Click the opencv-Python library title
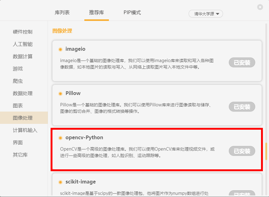 (x=84, y=137)
